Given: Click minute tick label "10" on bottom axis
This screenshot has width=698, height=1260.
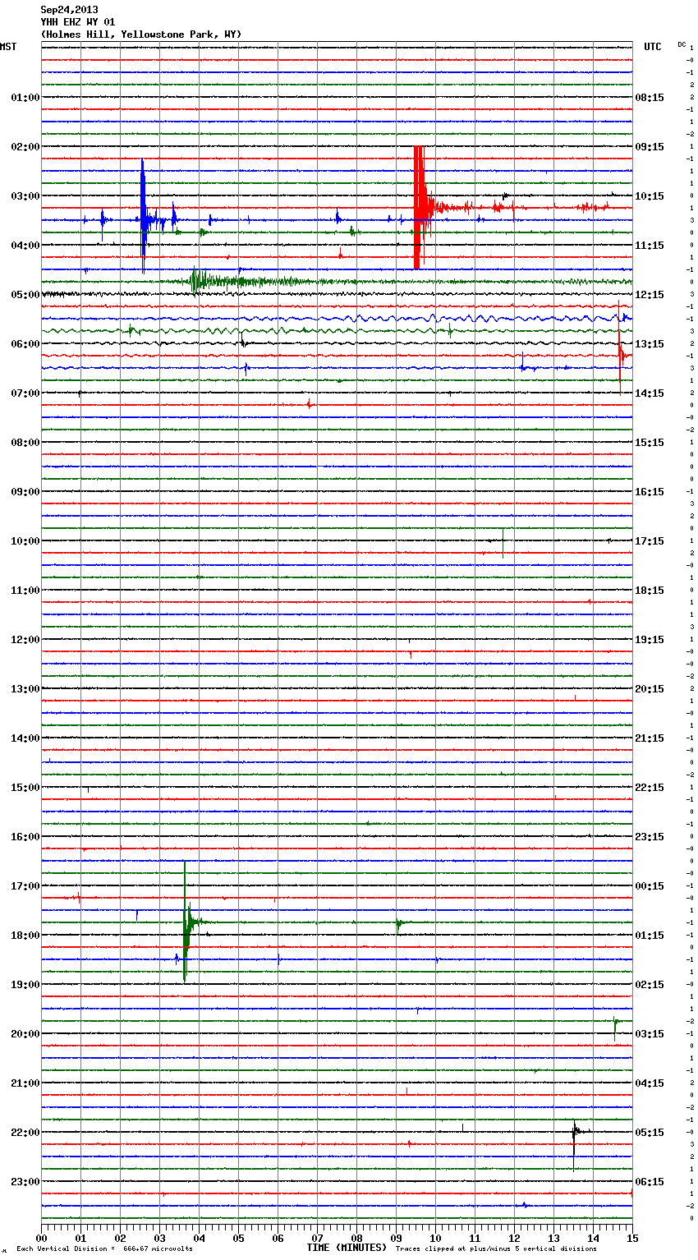Looking at the screenshot, I should [x=435, y=1238].
